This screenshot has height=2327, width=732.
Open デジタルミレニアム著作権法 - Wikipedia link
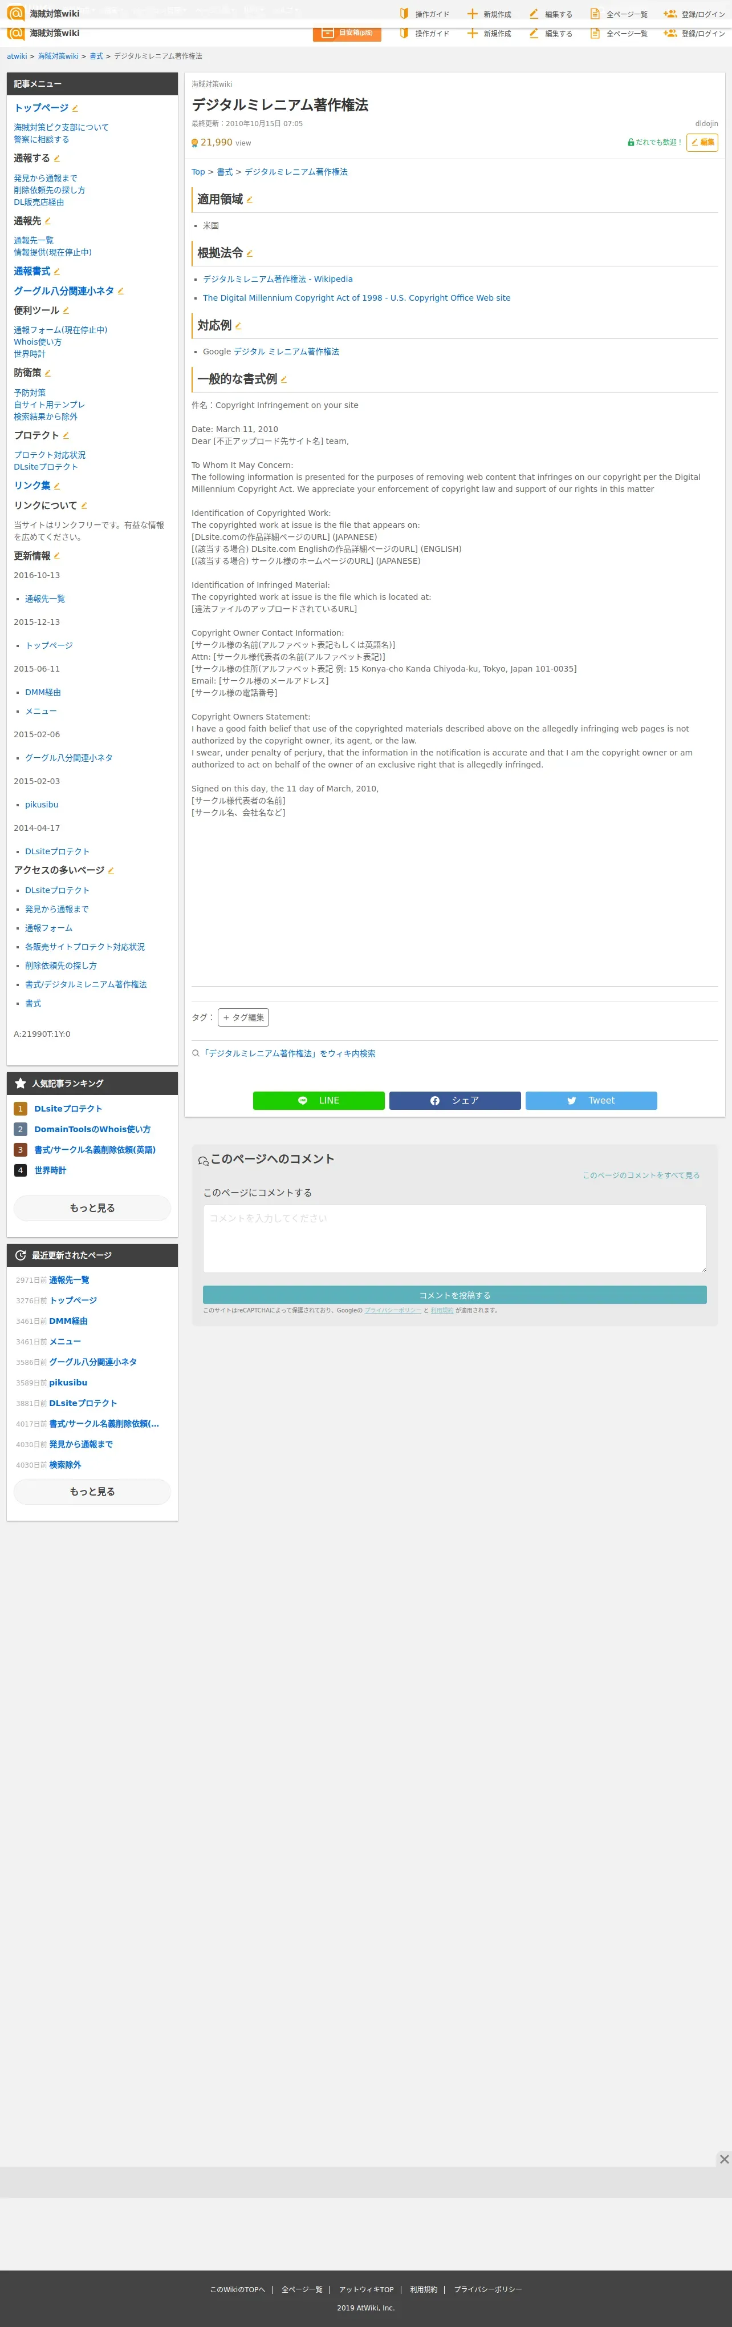coord(278,279)
